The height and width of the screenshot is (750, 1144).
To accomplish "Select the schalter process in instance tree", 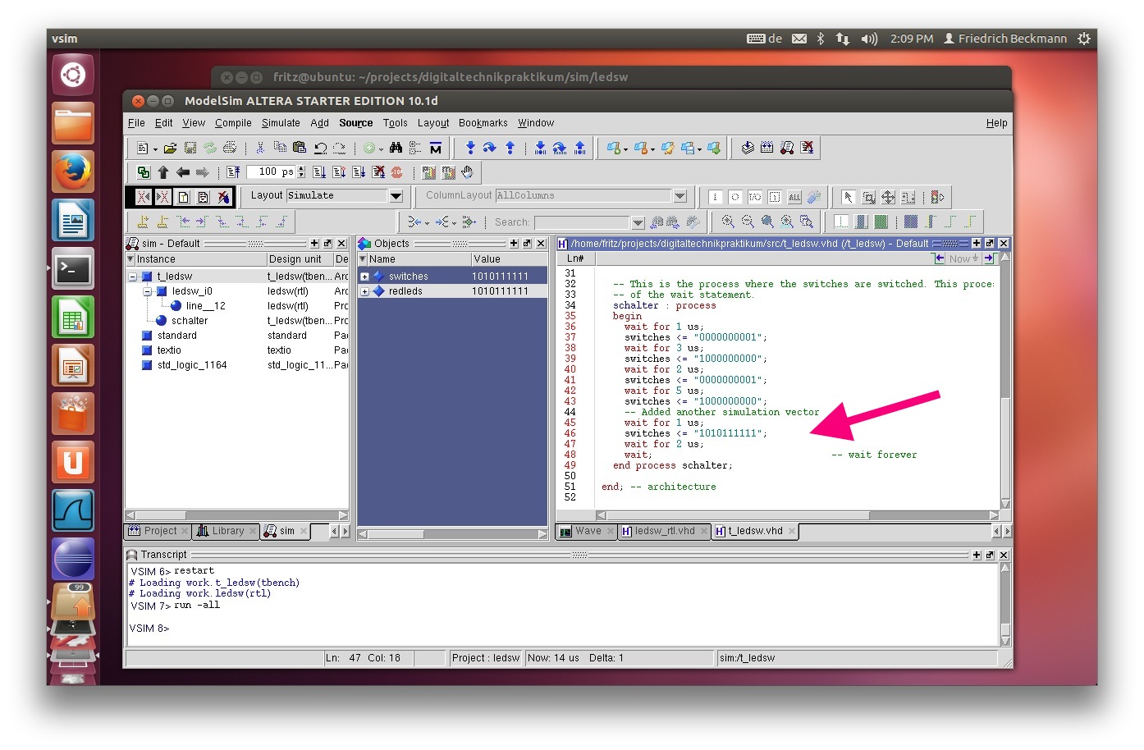I will point(190,321).
